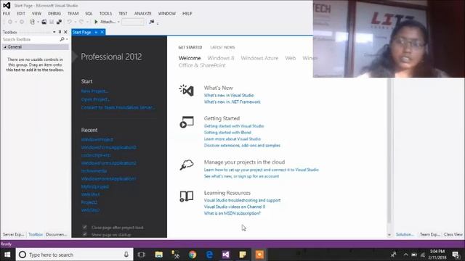Click the Redo toolbar icon
This screenshot has width=465, height=261.
[81, 22]
